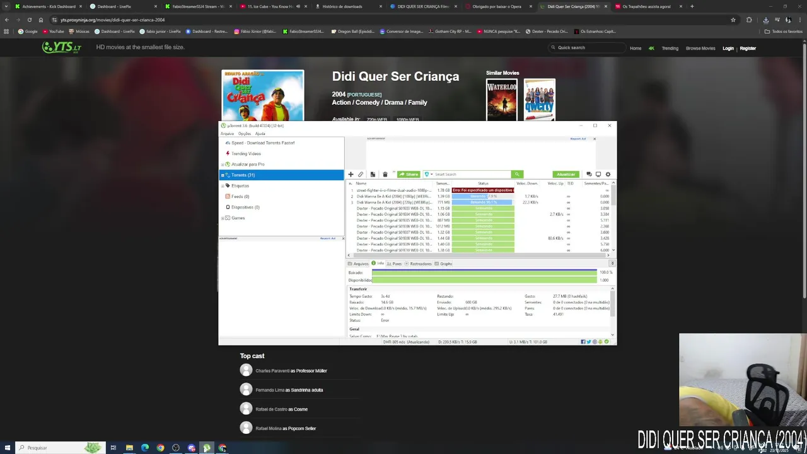Bookmark this page with the star icon

coord(733,20)
